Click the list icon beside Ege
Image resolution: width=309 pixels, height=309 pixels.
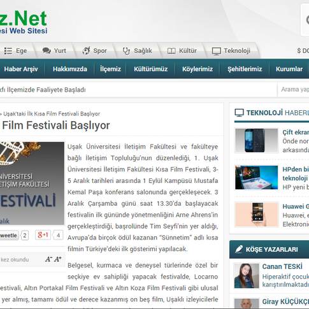click(x=8, y=51)
